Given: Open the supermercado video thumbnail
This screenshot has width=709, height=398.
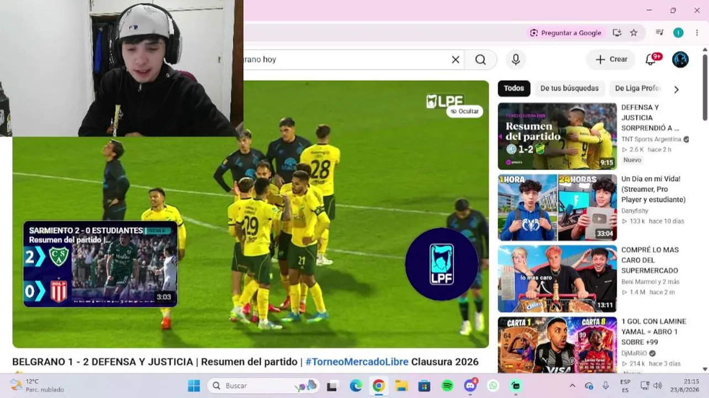Looking at the screenshot, I should pyautogui.click(x=557, y=279).
